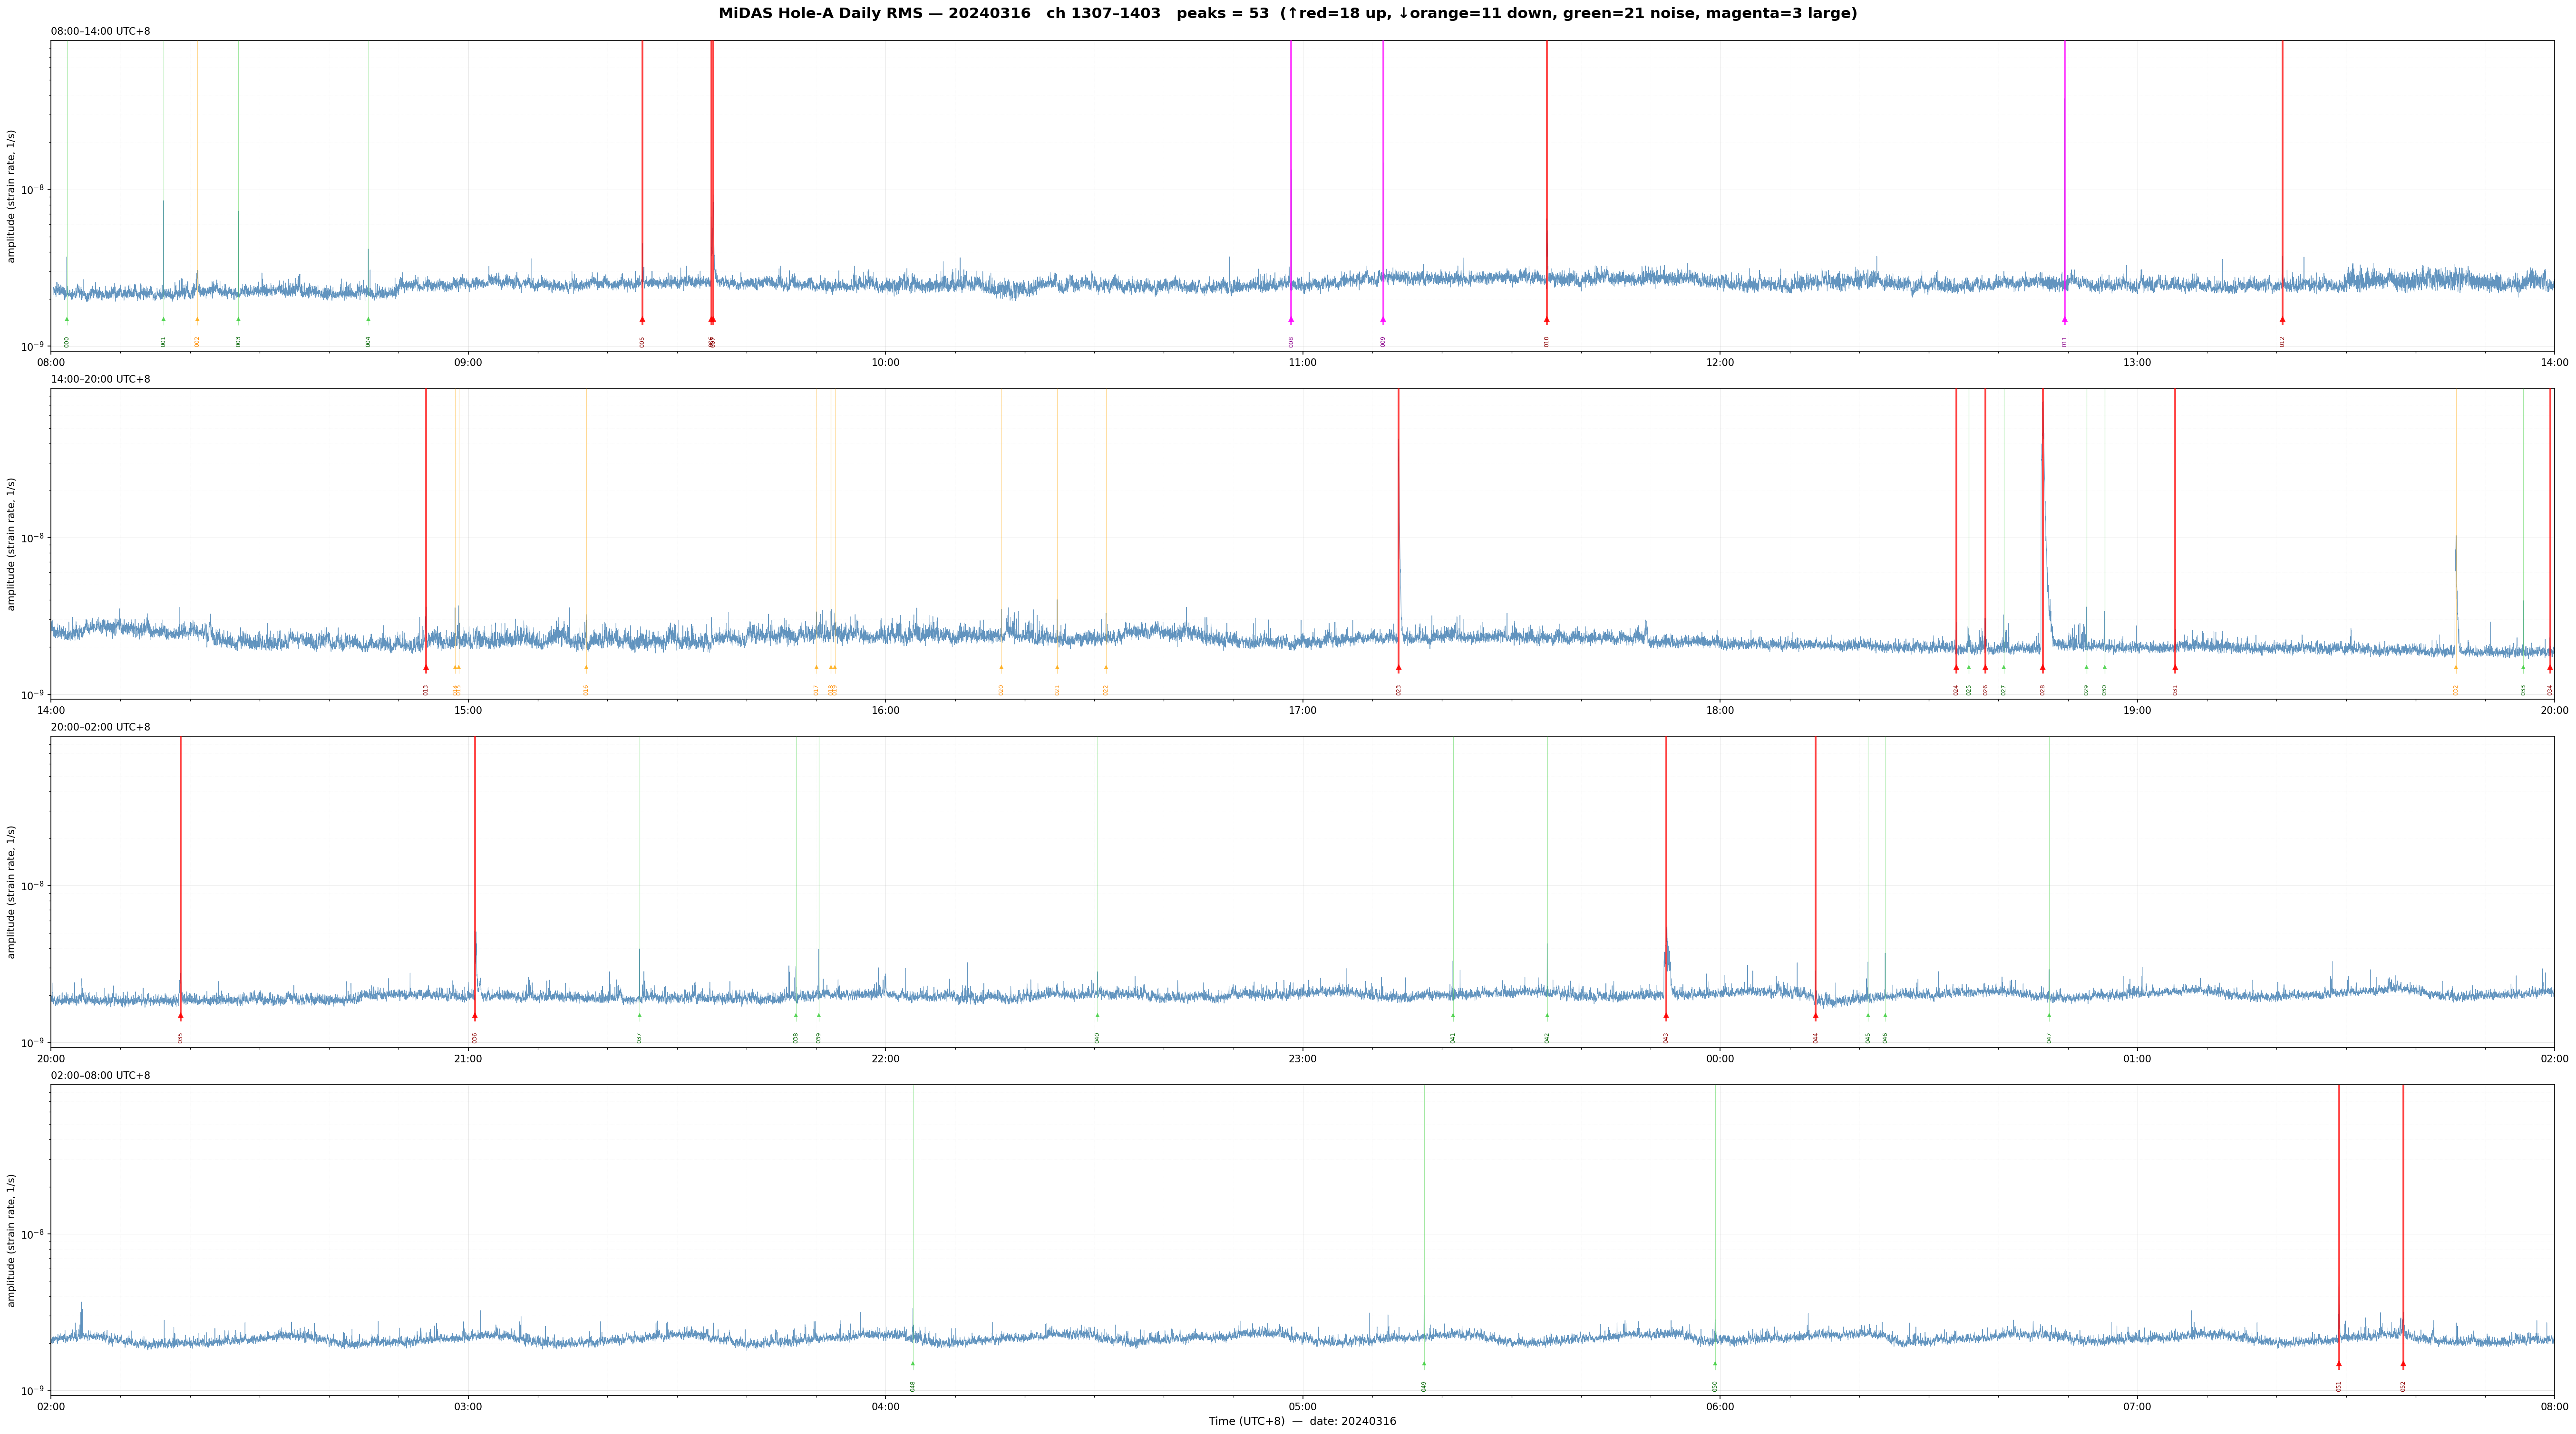Screen dimensions: 2576x1434
Task: Click the green peak number label 000
Action: click(x=67, y=342)
